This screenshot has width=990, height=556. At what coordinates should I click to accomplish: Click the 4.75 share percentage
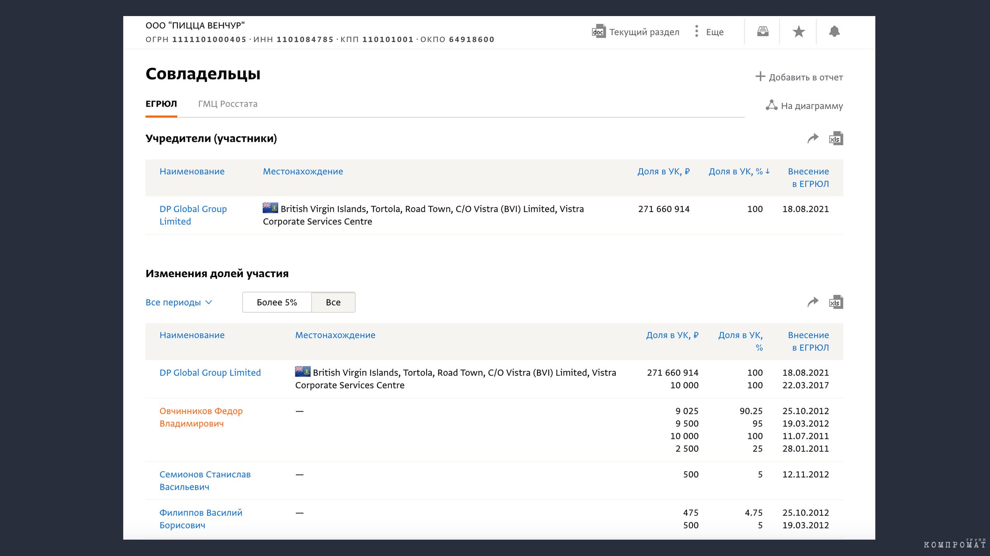754,513
